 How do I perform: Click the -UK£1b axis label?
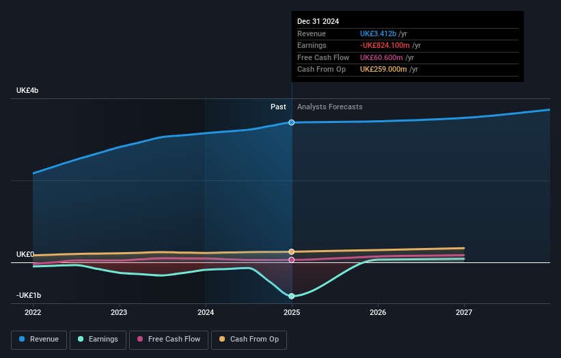(29, 295)
